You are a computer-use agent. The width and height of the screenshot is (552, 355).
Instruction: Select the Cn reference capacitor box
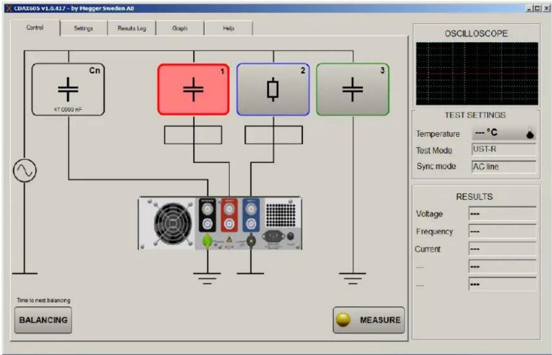(x=68, y=89)
